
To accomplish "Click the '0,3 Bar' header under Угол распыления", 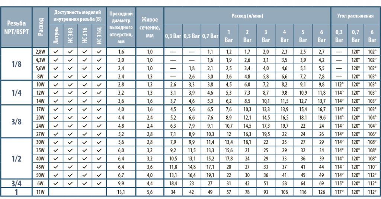I will [339, 36].
